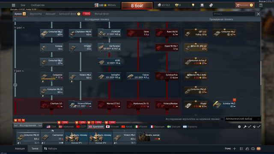Toggle the auto-refill ammo checkbox
This screenshot has width=274, height=154.
(x=259, y=127)
